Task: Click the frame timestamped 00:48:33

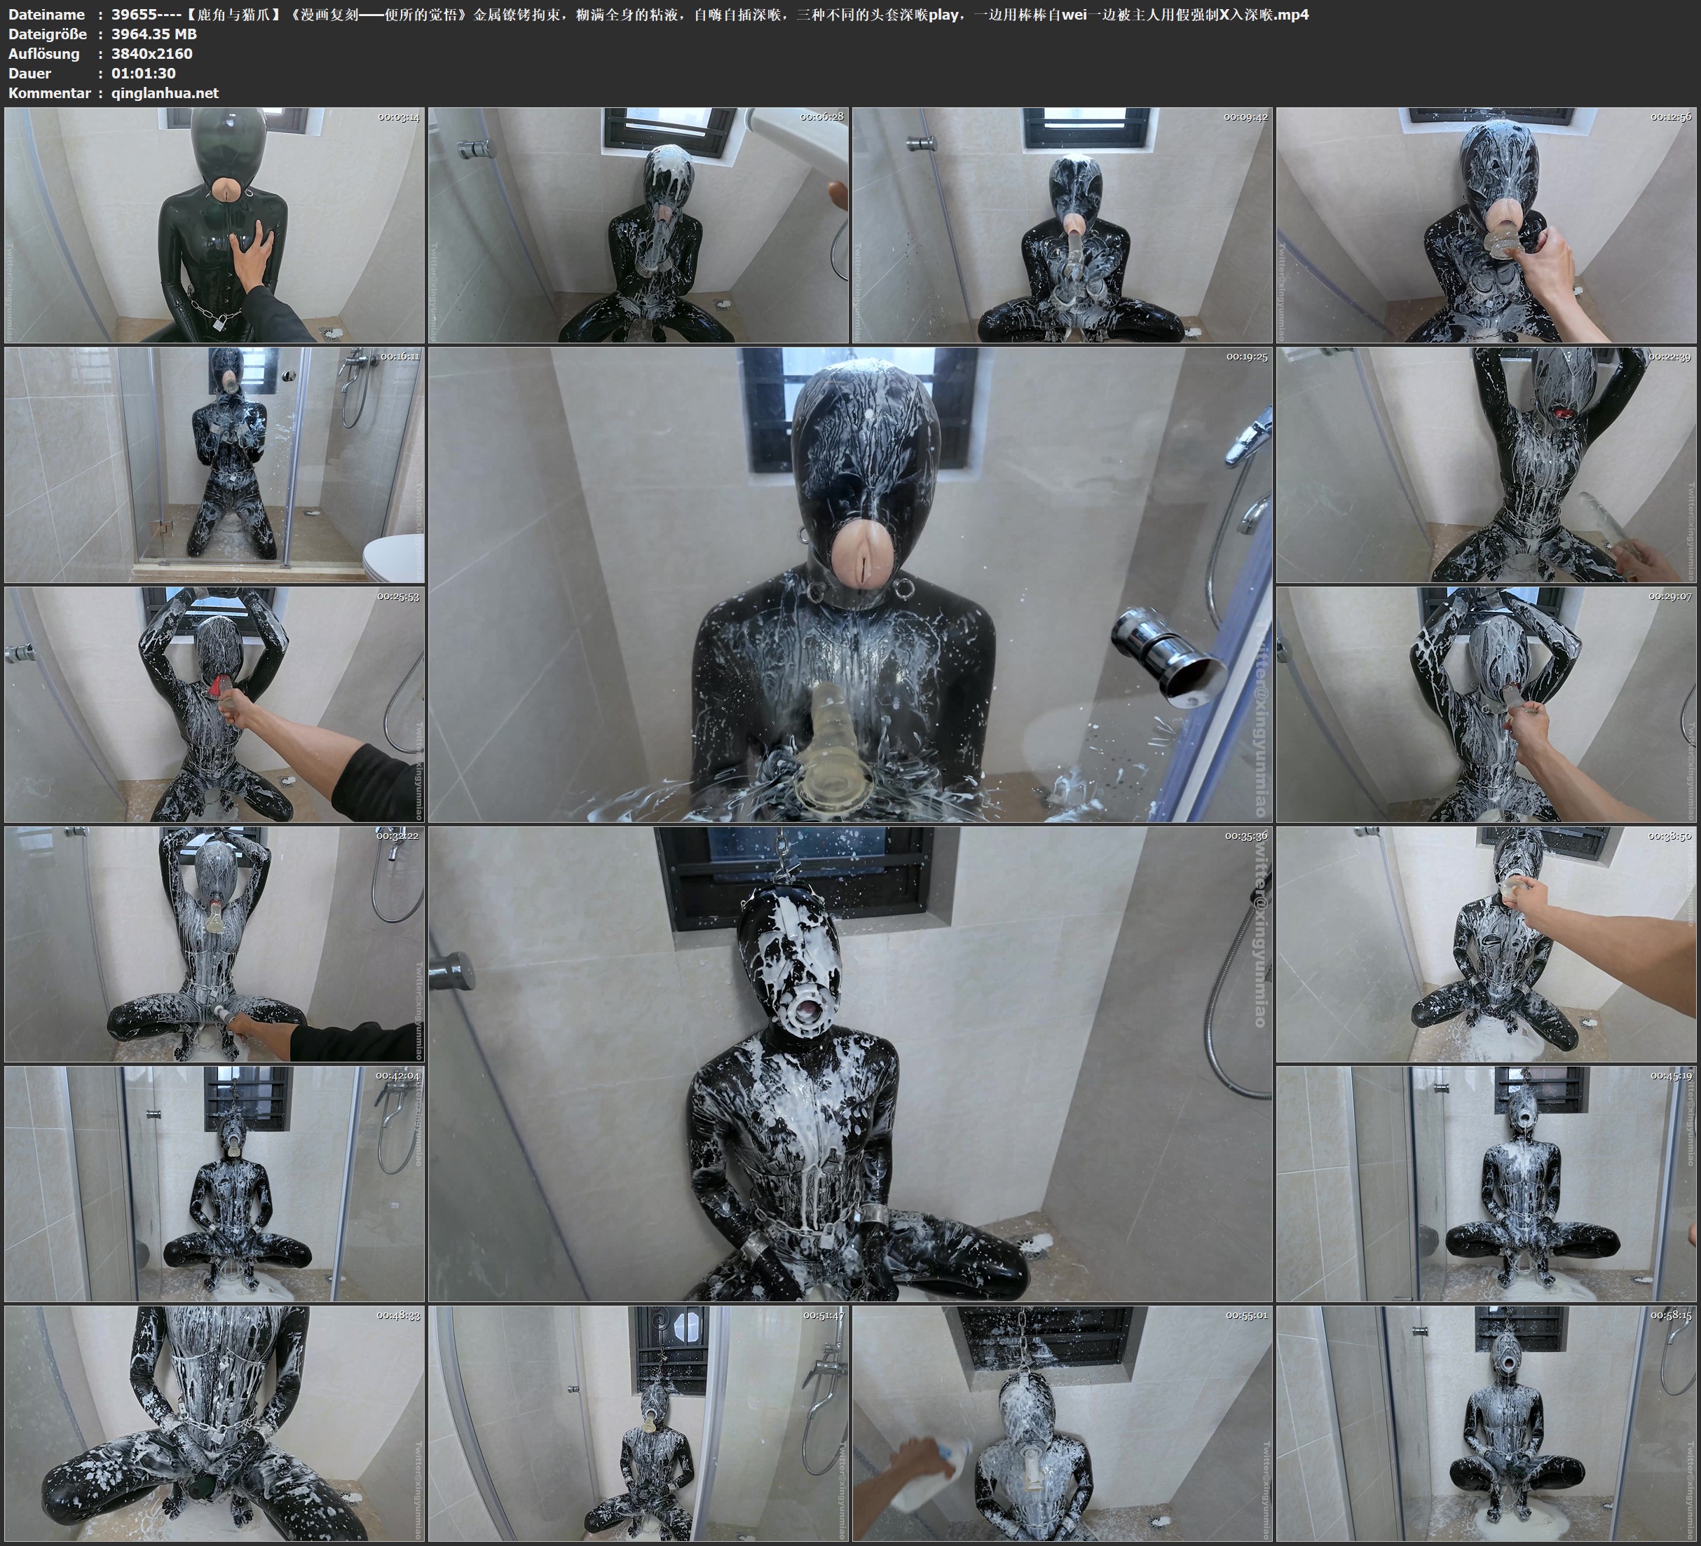Action: [214, 1423]
